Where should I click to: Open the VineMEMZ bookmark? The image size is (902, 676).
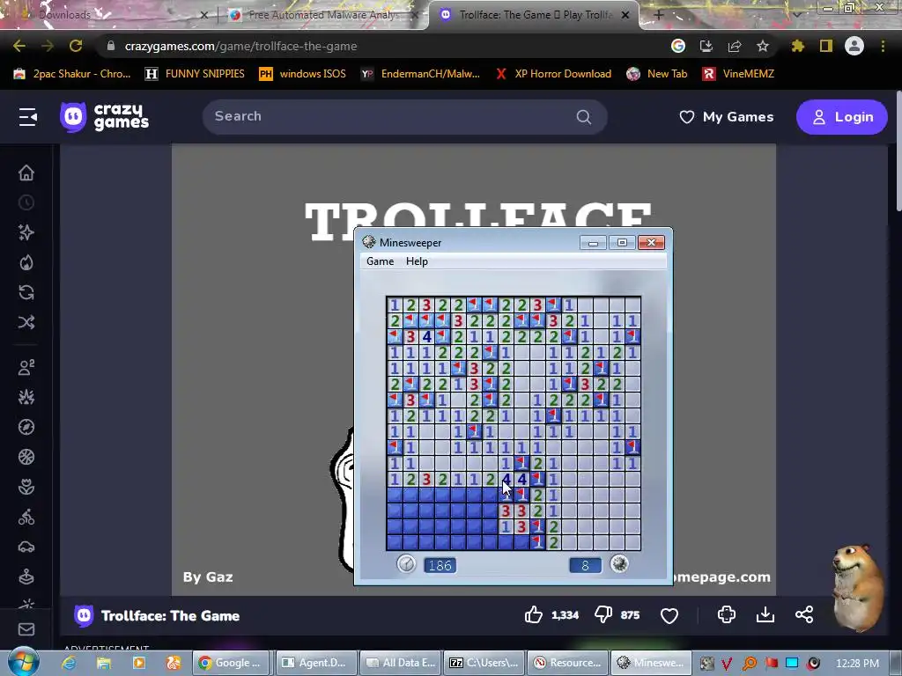click(739, 74)
